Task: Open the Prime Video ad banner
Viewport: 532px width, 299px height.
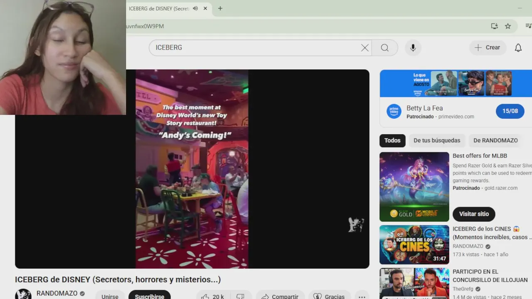Action: (456, 83)
